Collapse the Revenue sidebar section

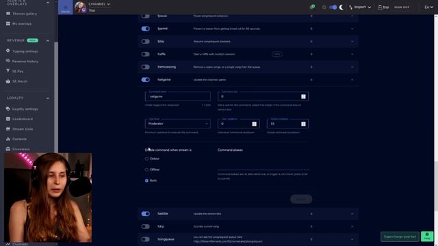point(47,41)
